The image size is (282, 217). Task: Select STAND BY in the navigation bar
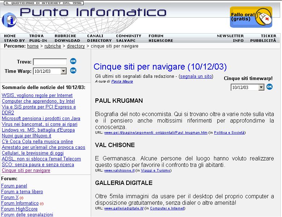coord(14,40)
